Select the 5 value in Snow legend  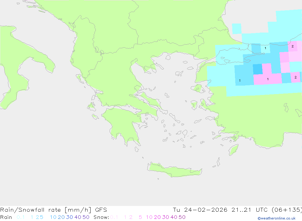pos(140,217)
